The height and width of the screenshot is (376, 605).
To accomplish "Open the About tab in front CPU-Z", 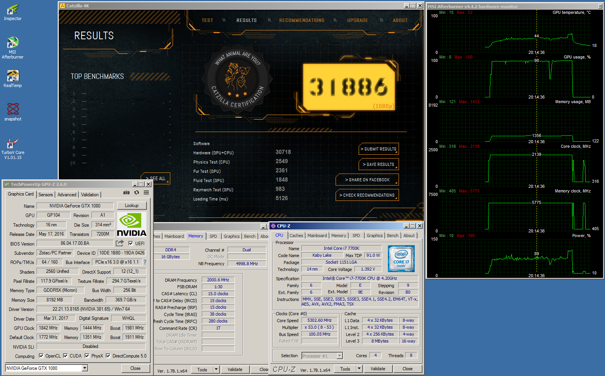I will [409, 236].
